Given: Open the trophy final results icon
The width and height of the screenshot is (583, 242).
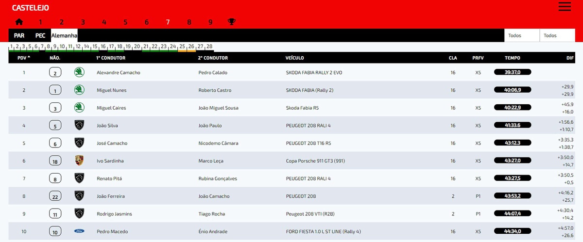Looking at the screenshot, I should 232,22.
